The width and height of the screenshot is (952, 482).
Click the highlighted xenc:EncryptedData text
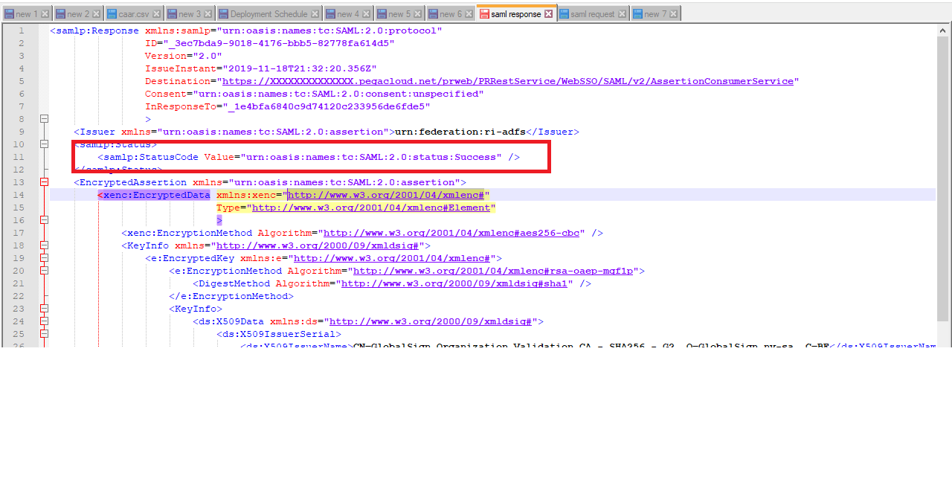[x=154, y=195]
